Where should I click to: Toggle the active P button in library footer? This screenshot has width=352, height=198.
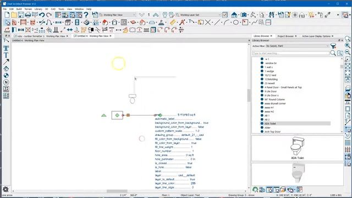pyautogui.click(x=299, y=190)
